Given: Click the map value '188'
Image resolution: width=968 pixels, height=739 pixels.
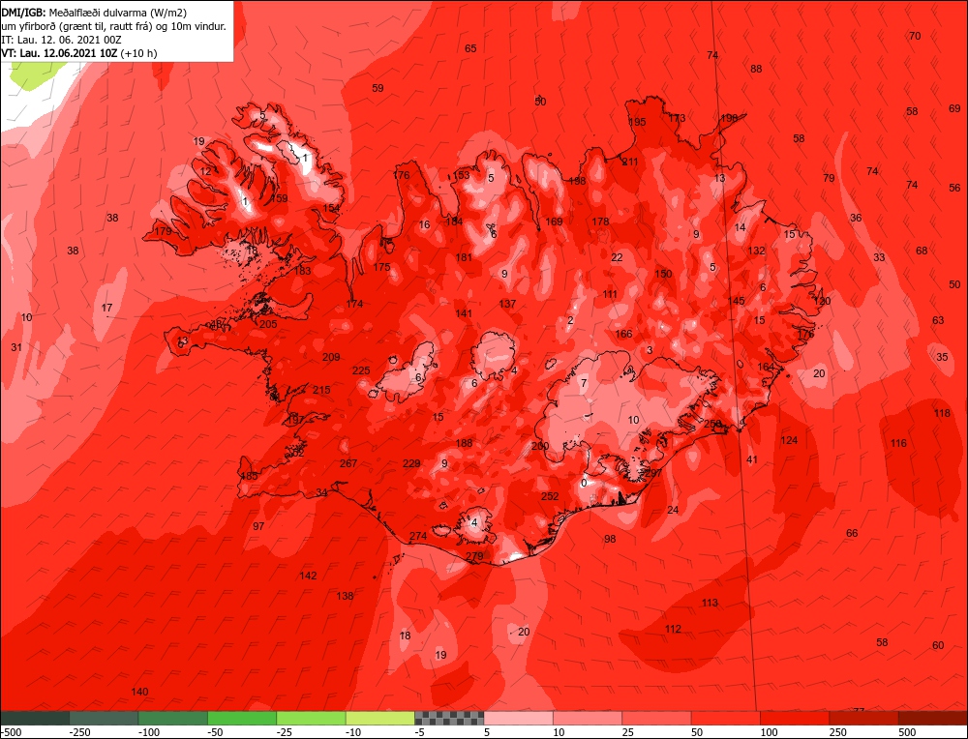Looking at the screenshot, I should pyautogui.click(x=464, y=443).
